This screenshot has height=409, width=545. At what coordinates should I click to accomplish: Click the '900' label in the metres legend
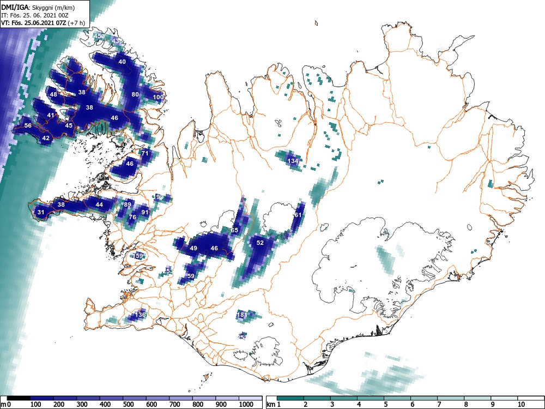221,404
